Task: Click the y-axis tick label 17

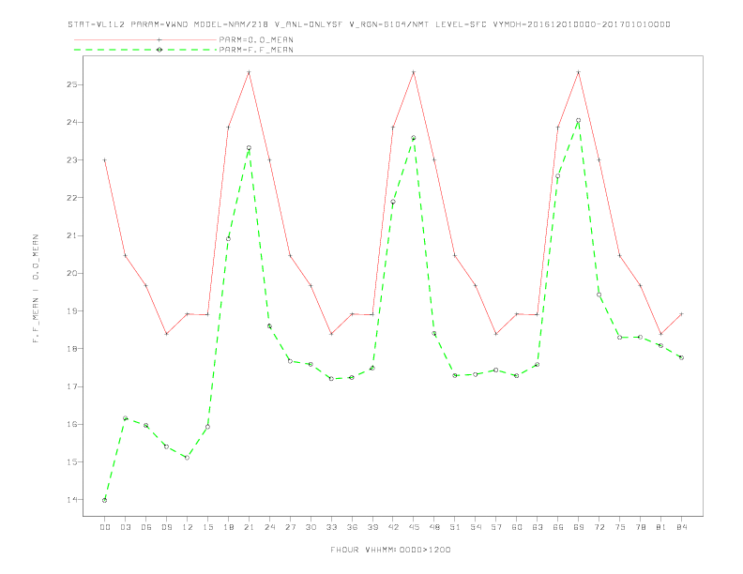Action: pyautogui.click(x=72, y=386)
